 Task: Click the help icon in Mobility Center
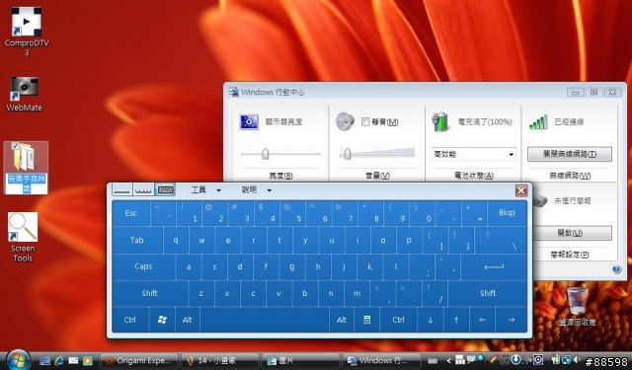(x=616, y=269)
